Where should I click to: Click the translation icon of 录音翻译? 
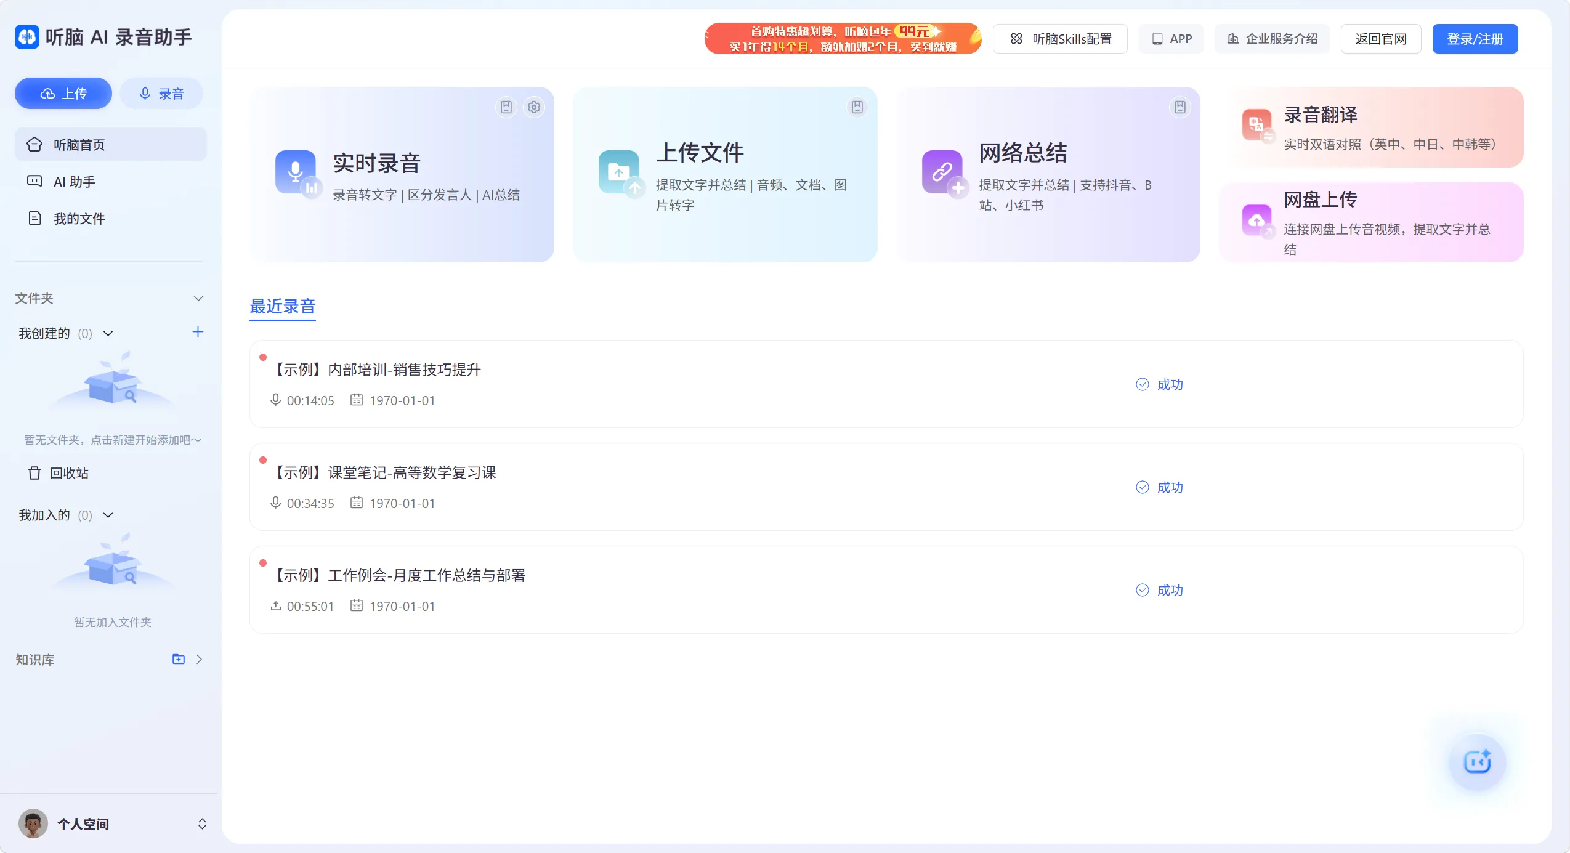[x=1258, y=126]
